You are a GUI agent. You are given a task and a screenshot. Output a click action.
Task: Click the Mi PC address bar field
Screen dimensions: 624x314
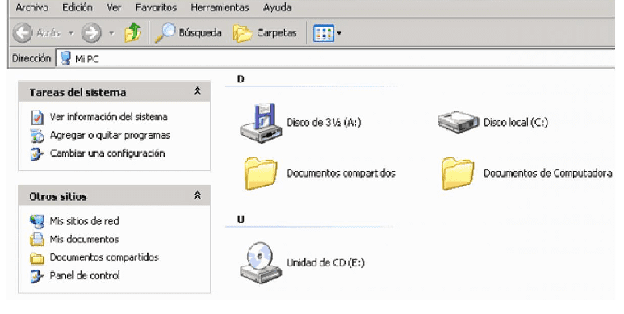coord(336,59)
